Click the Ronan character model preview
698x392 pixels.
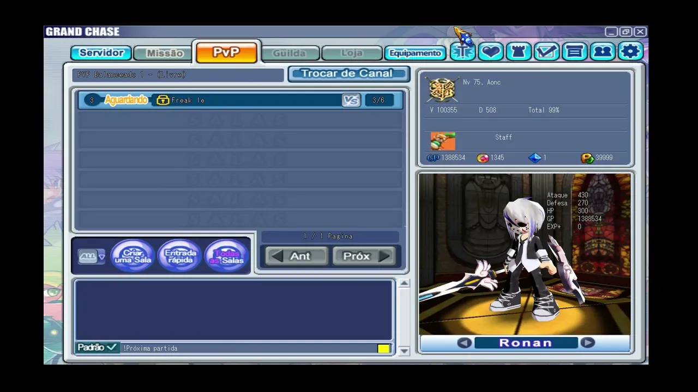[525, 254]
